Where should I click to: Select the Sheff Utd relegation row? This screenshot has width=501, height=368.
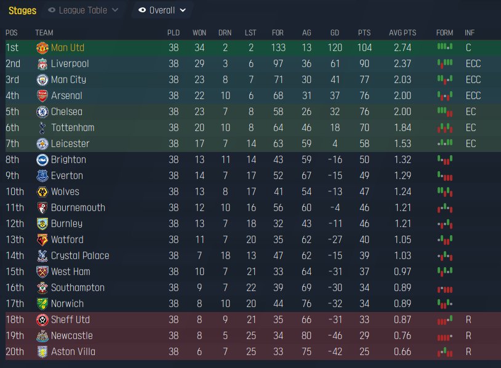(x=253, y=320)
